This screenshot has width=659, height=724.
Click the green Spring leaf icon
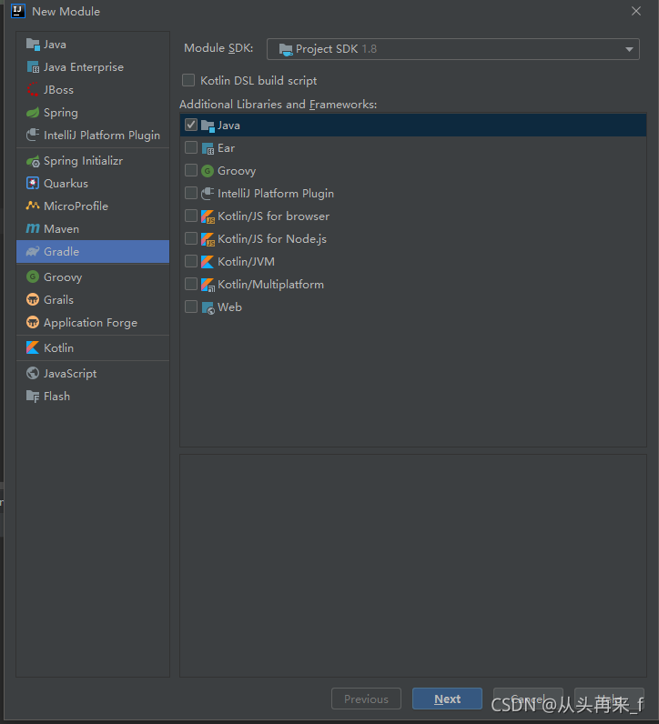(x=33, y=112)
